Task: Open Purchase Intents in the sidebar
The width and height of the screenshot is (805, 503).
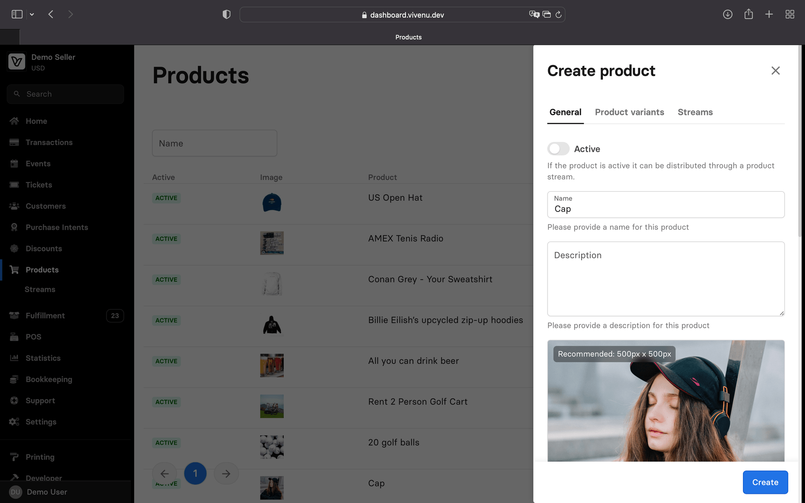Action: click(x=57, y=227)
